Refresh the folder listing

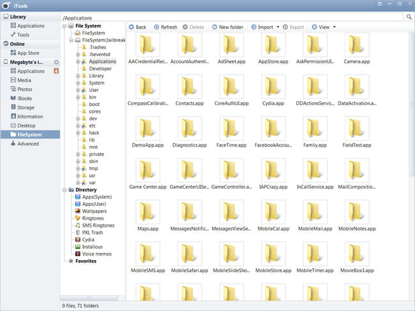[165, 27]
